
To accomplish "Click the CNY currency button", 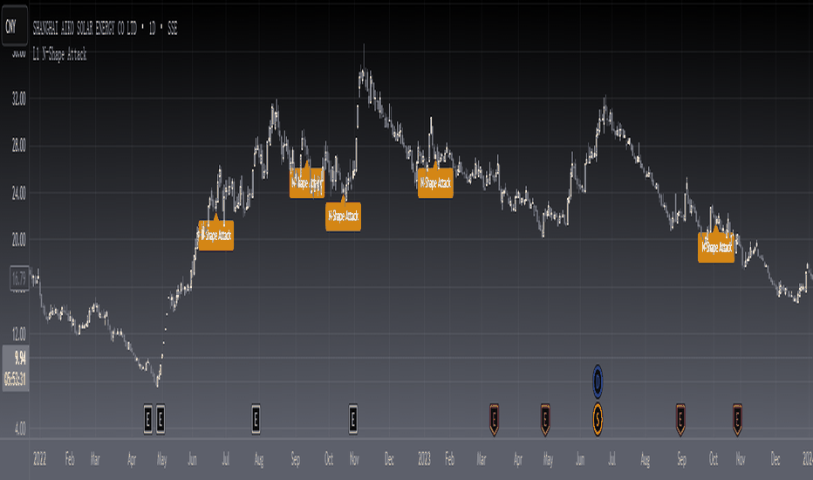I will coord(14,26).
